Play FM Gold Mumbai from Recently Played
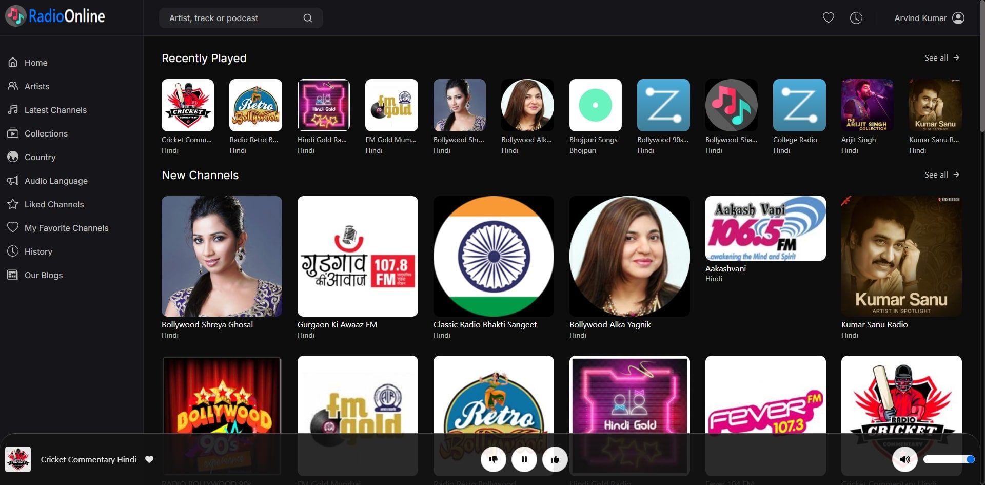 (x=391, y=105)
